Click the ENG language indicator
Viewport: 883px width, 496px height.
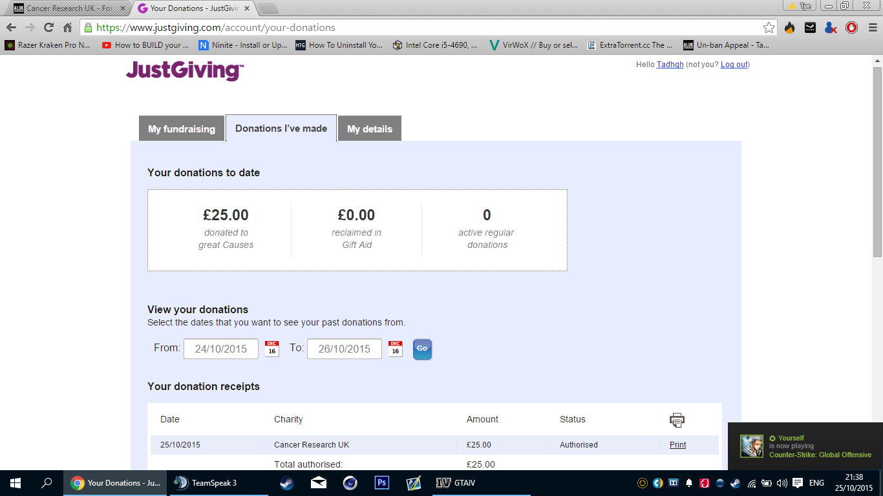coord(816,483)
